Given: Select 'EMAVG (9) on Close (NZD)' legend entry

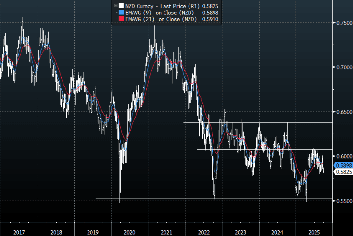Looking at the screenshot, I should (x=159, y=13).
